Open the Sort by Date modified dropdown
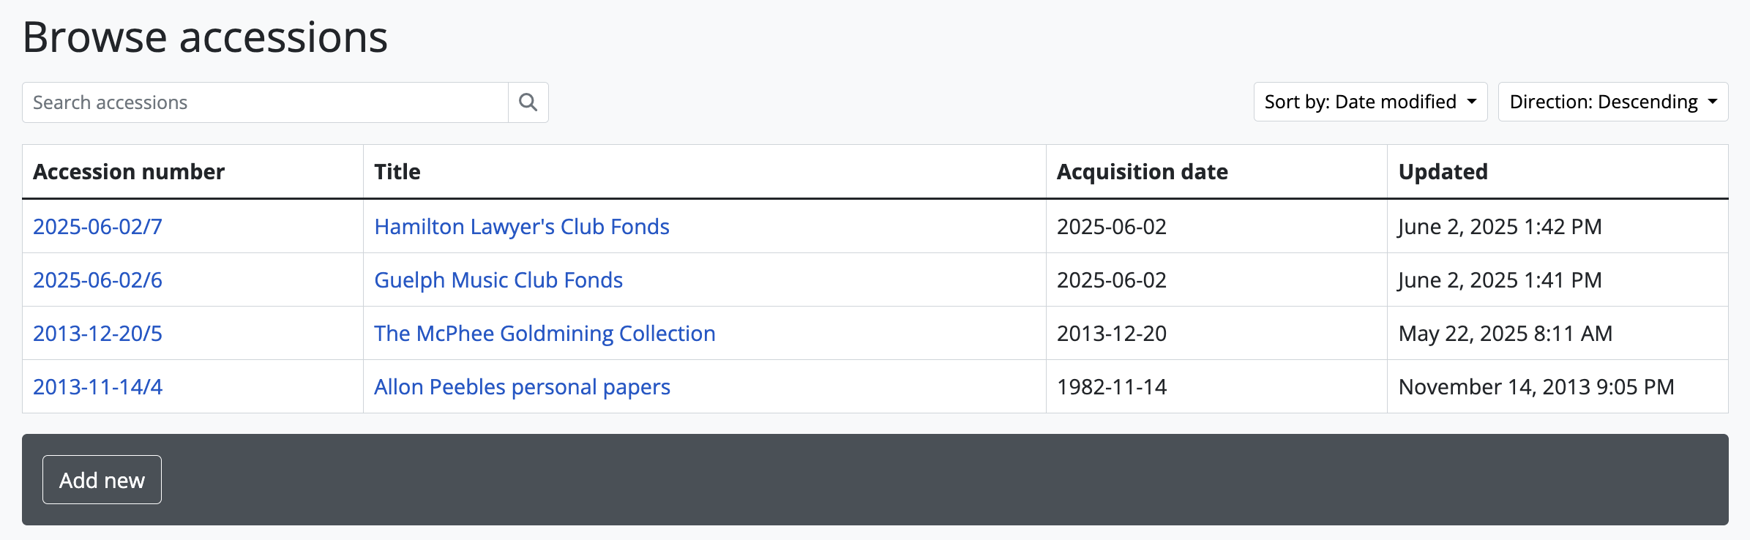This screenshot has height=540, width=1750. (1369, 102)
